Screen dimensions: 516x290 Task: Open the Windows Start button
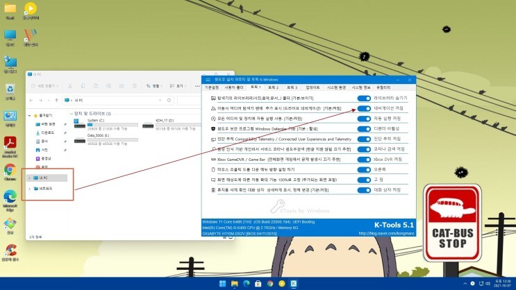222,284
